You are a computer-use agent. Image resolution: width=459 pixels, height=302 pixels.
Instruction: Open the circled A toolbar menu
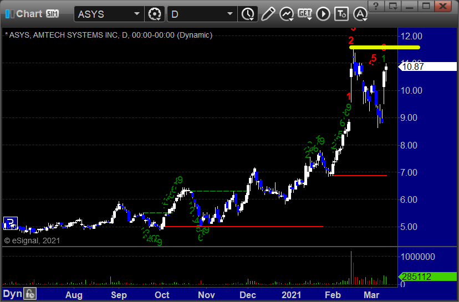point(360,14)
